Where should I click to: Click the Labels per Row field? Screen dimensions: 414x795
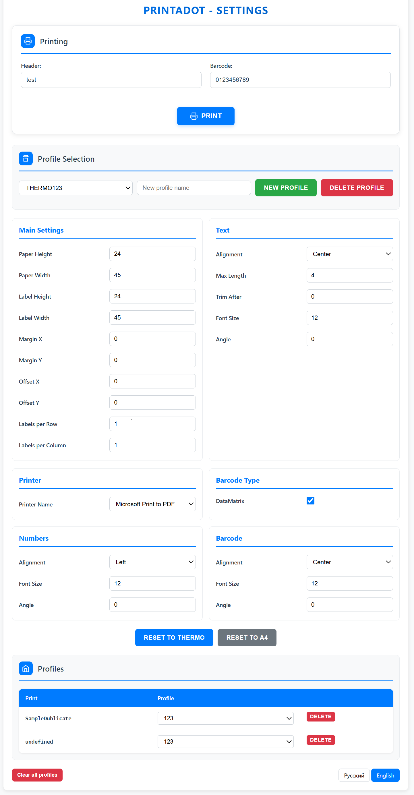coord(152,424)
